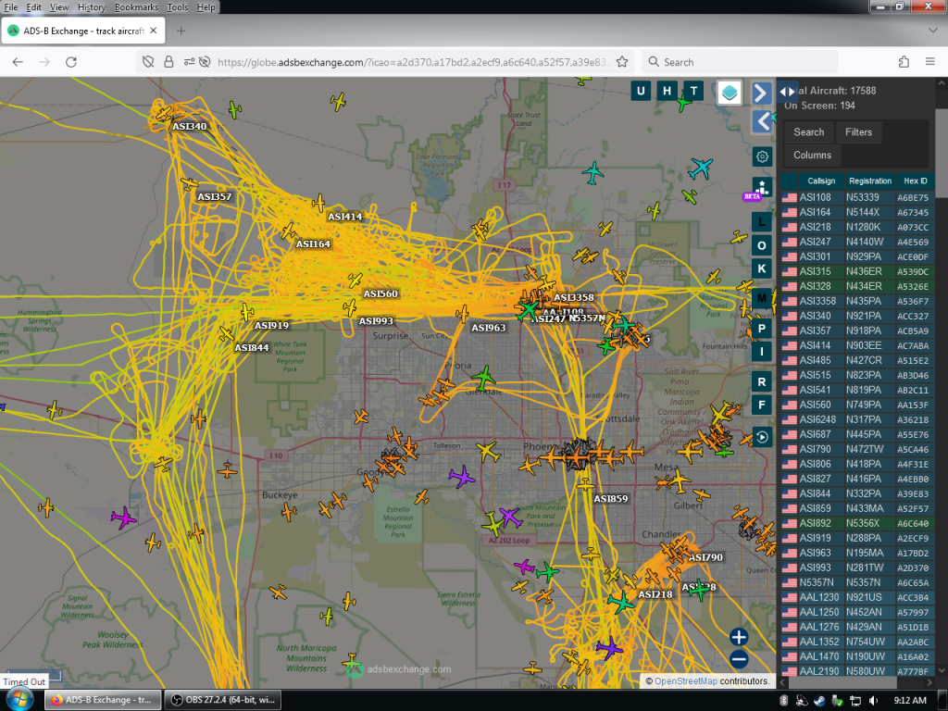Click the 9:12 AM taskbar clock
948x711 pixels.
pos(910,700)
